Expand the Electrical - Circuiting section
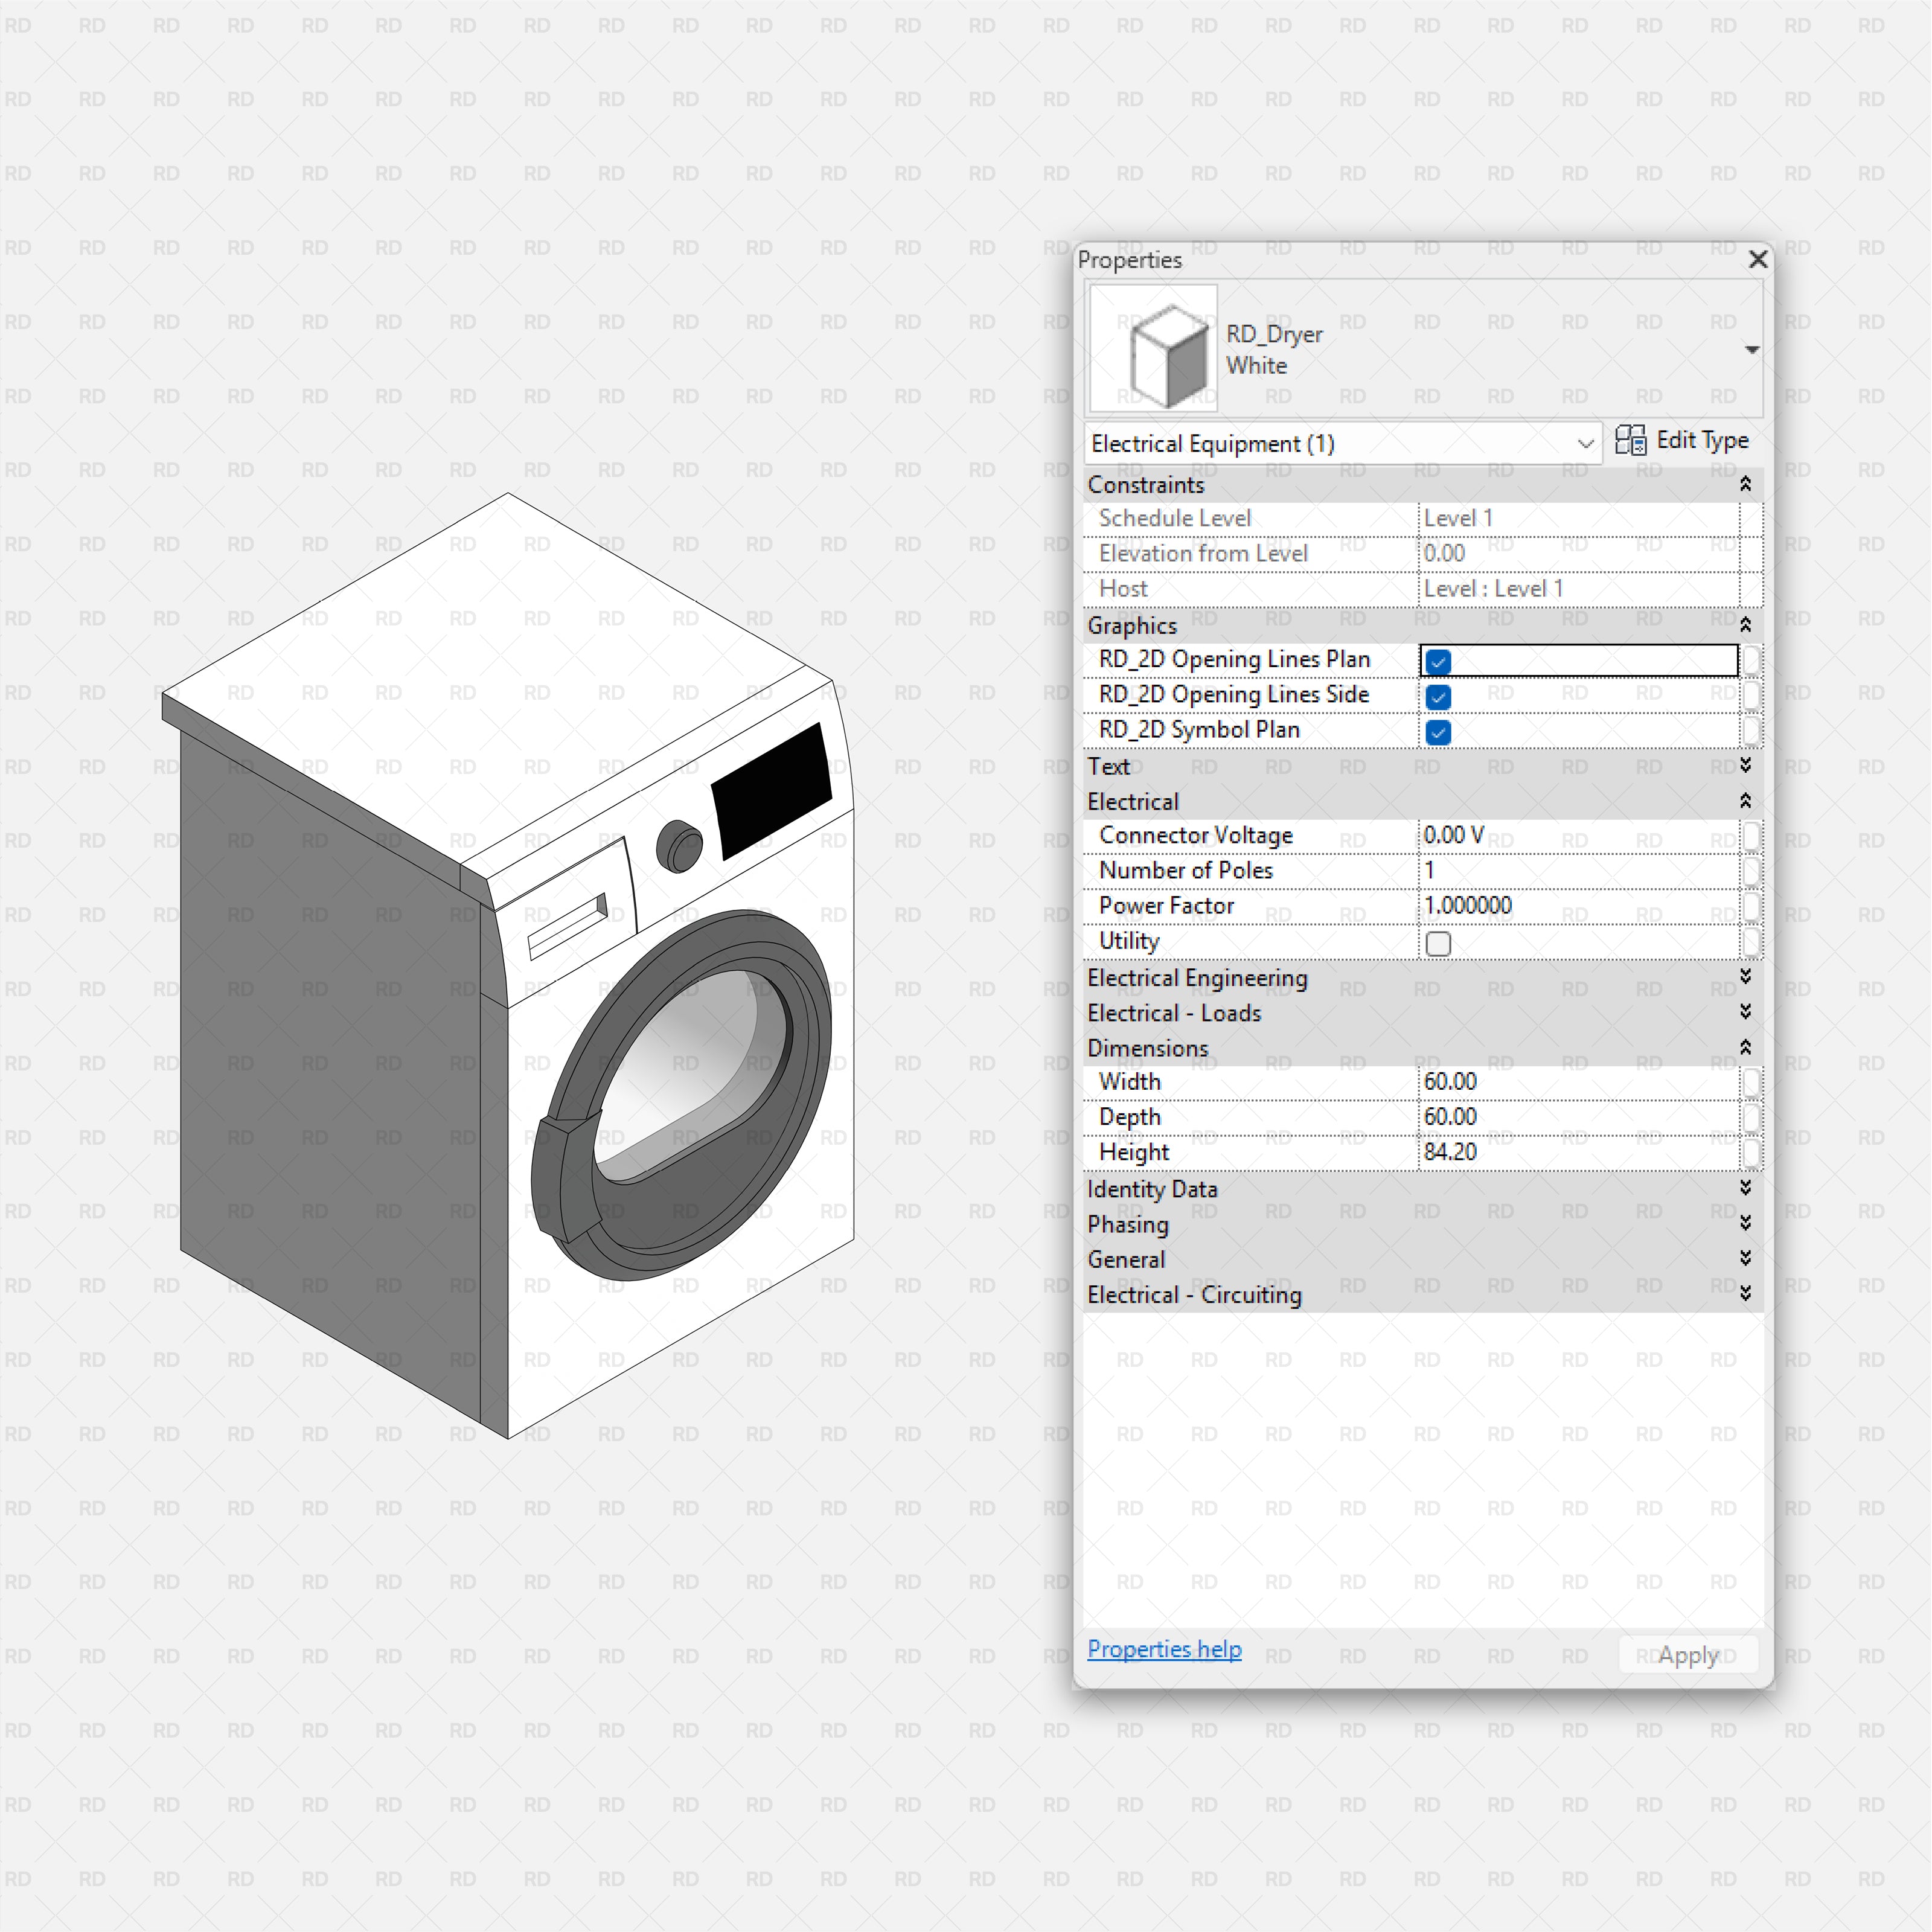This screenshot has width=1932, height=1932. [x=1745, y=1294]
